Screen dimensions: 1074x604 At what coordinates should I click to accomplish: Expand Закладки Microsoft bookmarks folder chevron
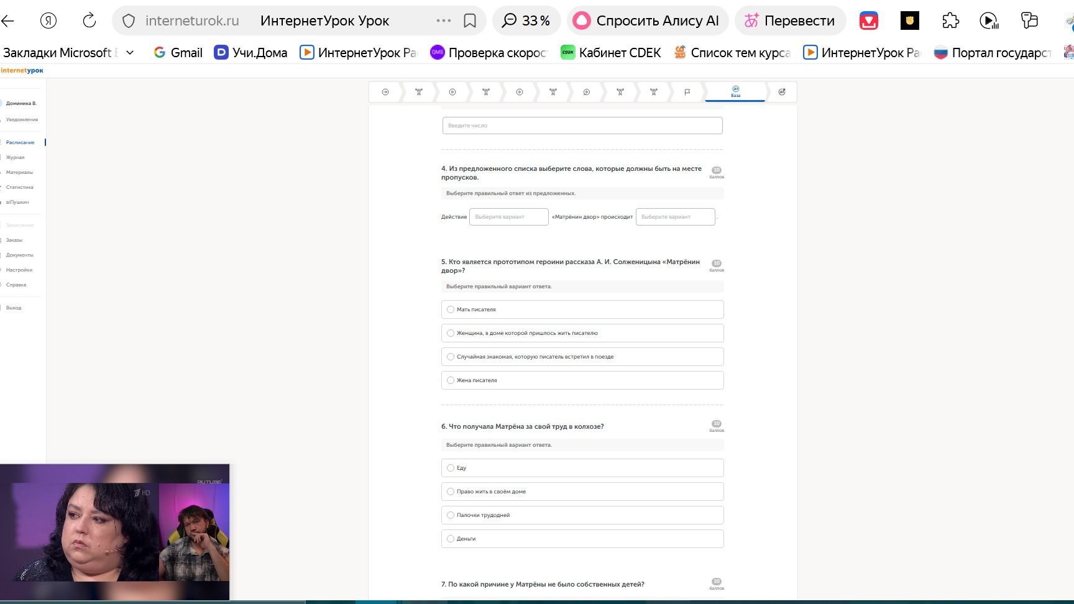pos(130,53)
